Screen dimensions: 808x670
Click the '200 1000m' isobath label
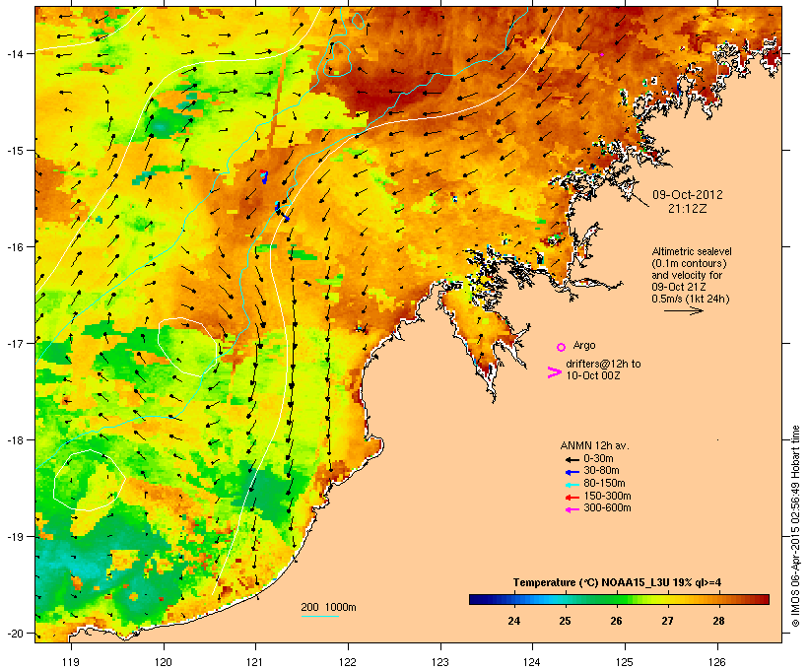pyautogui.click(x=328, y=607)
